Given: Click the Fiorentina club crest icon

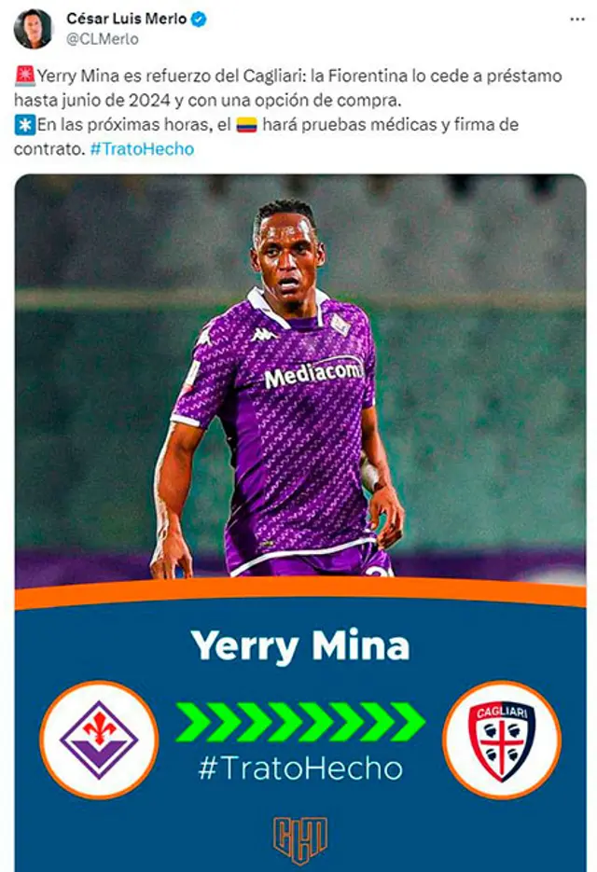Looking at the screenshot, I should click(x=99, y=740).
